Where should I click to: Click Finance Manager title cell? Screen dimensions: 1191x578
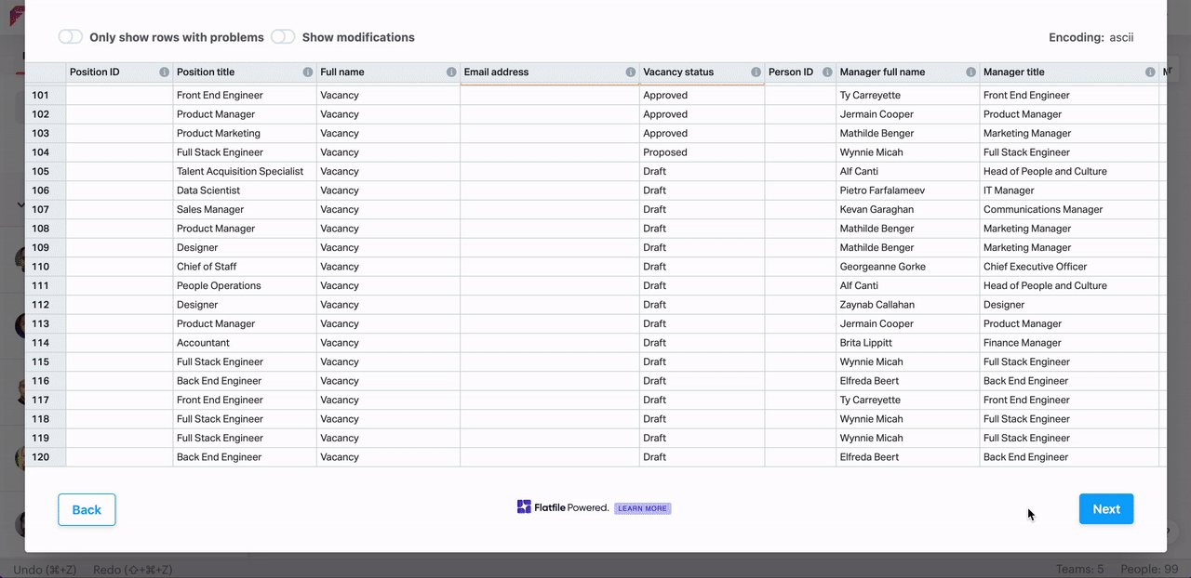click(x=1069, y=343)
